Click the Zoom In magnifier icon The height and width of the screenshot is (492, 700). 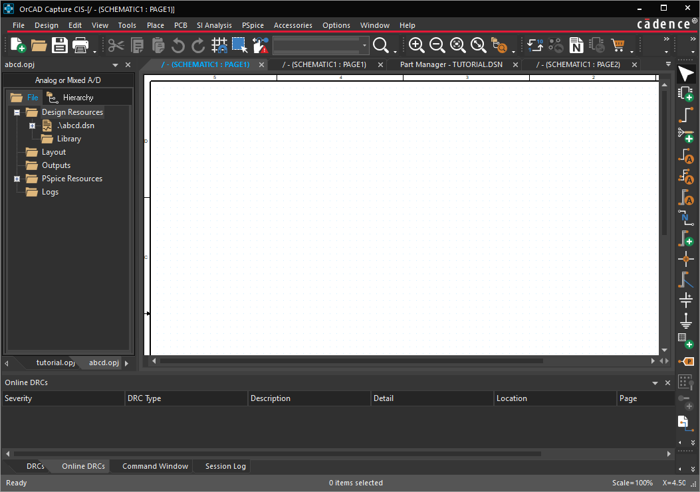pos(417,45)
